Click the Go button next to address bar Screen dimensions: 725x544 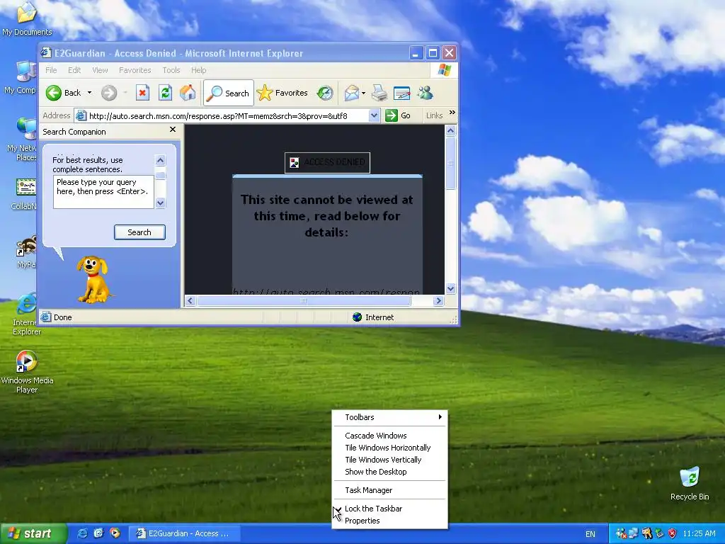(398, 115)
